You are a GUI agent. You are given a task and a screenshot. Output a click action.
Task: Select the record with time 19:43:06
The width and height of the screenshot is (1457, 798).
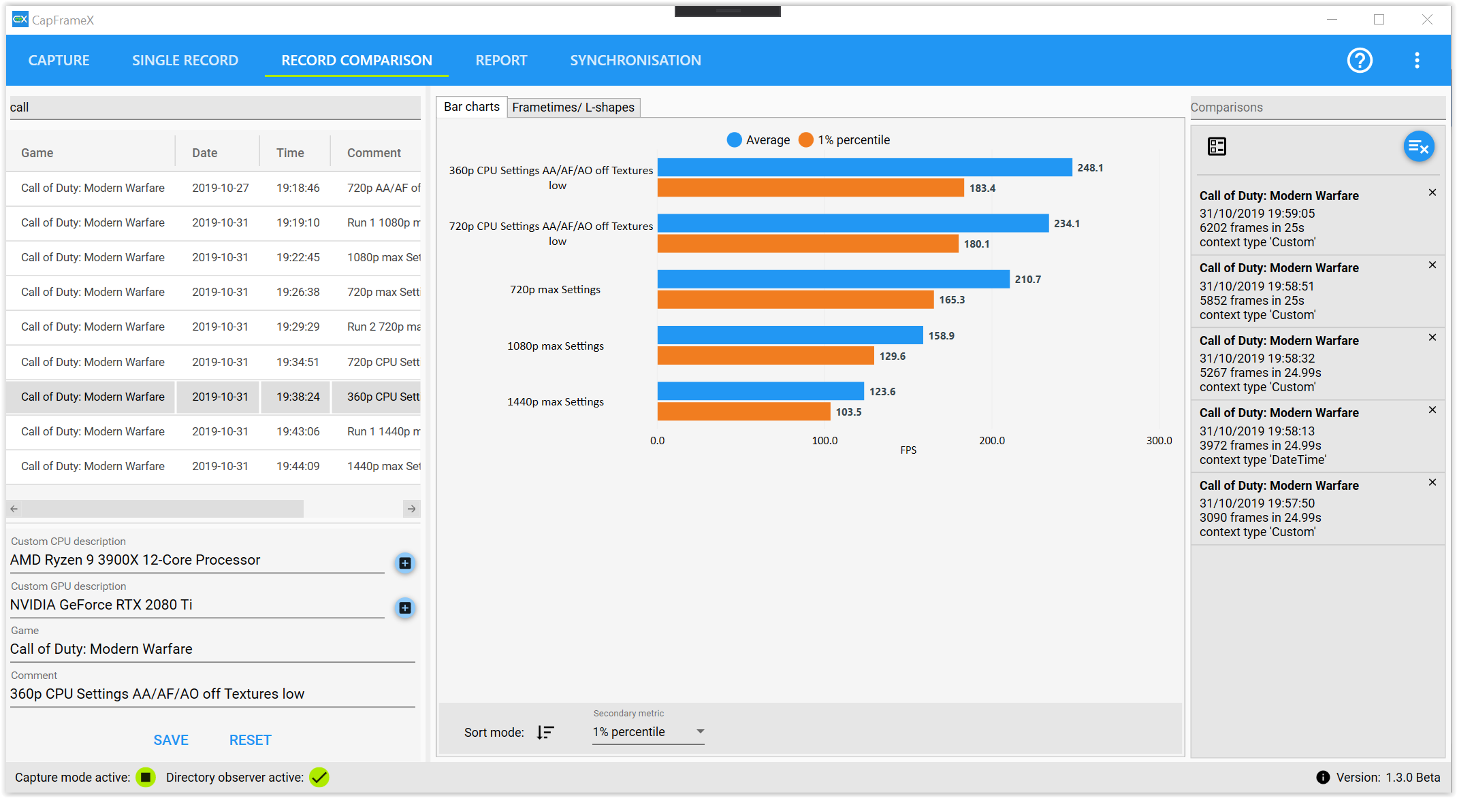214,431
